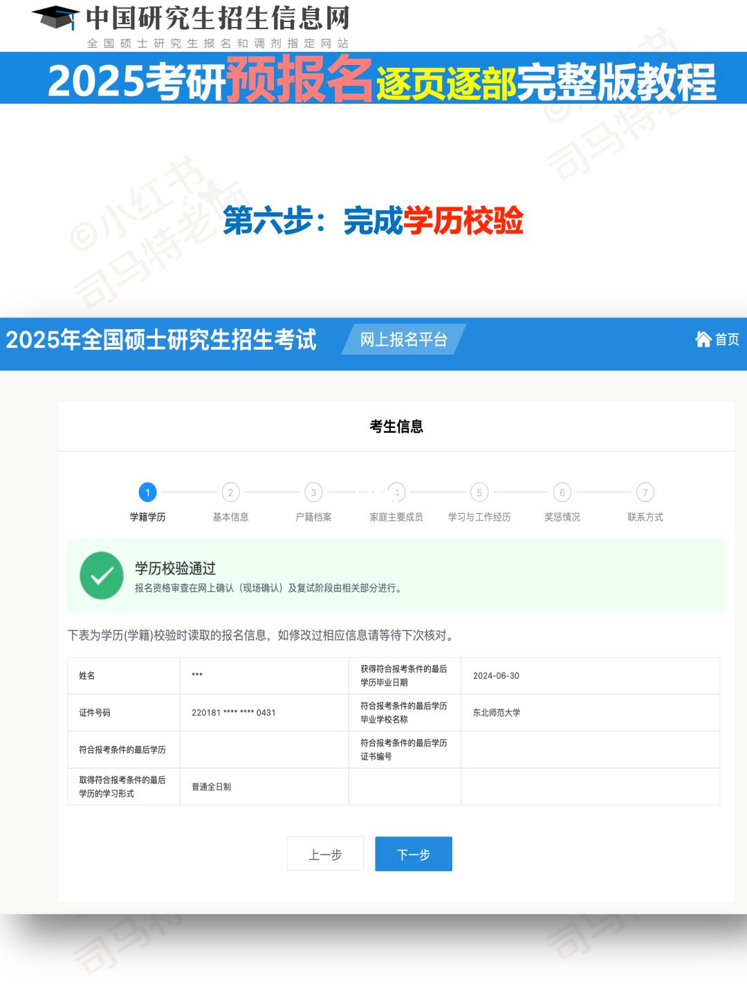Screen dimensions: 747x997
Task: Click the masked name value ***
Action: tap(197, 675)
